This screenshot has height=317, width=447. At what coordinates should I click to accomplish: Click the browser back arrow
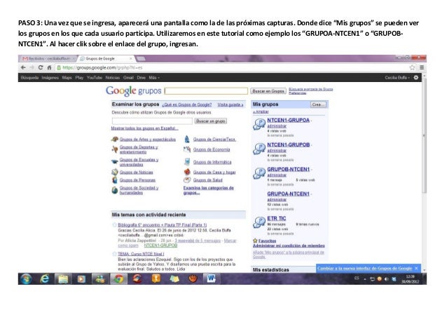tap(23, 67)
